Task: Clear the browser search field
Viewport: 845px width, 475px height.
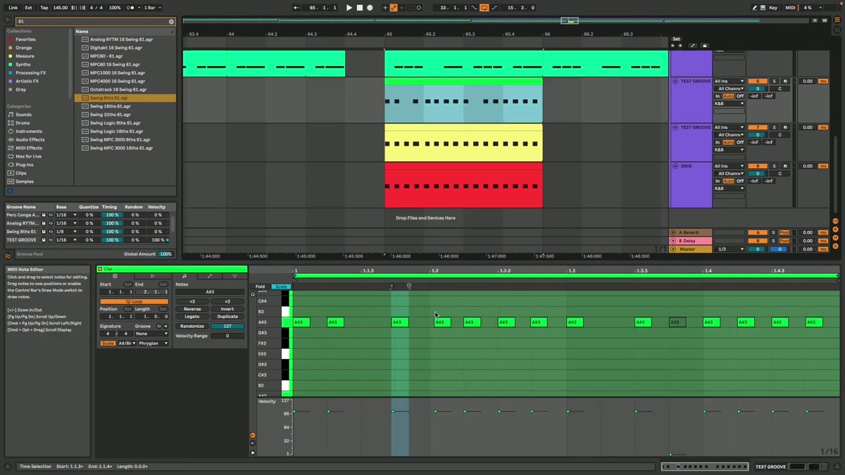Action: [171, 22]
